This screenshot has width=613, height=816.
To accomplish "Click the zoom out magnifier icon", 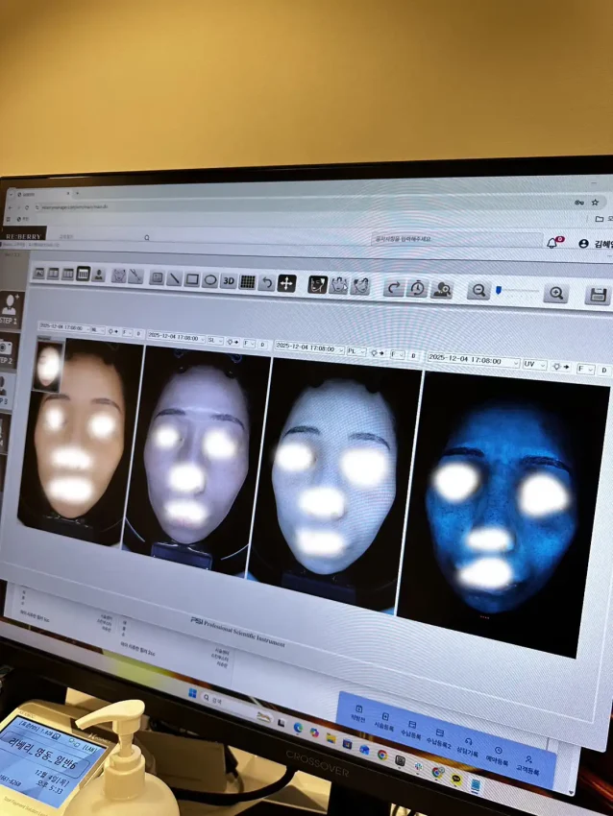I will tap(478, 291).
